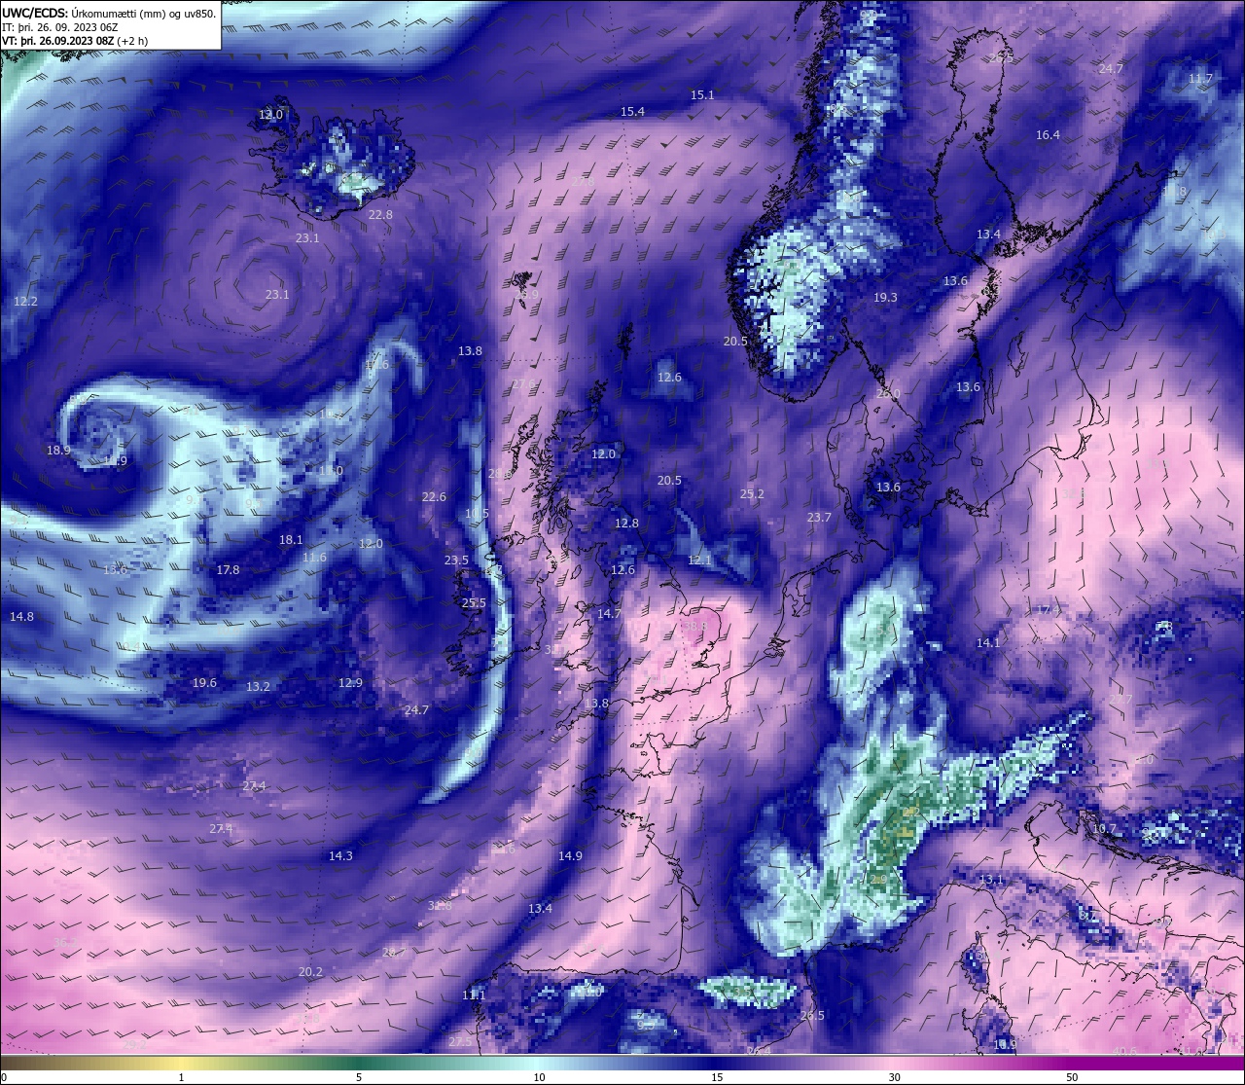Click the 11.7 value on the map
Image resolution: width=1245 pixels, height=1085 pixels.
[1200, 79]
